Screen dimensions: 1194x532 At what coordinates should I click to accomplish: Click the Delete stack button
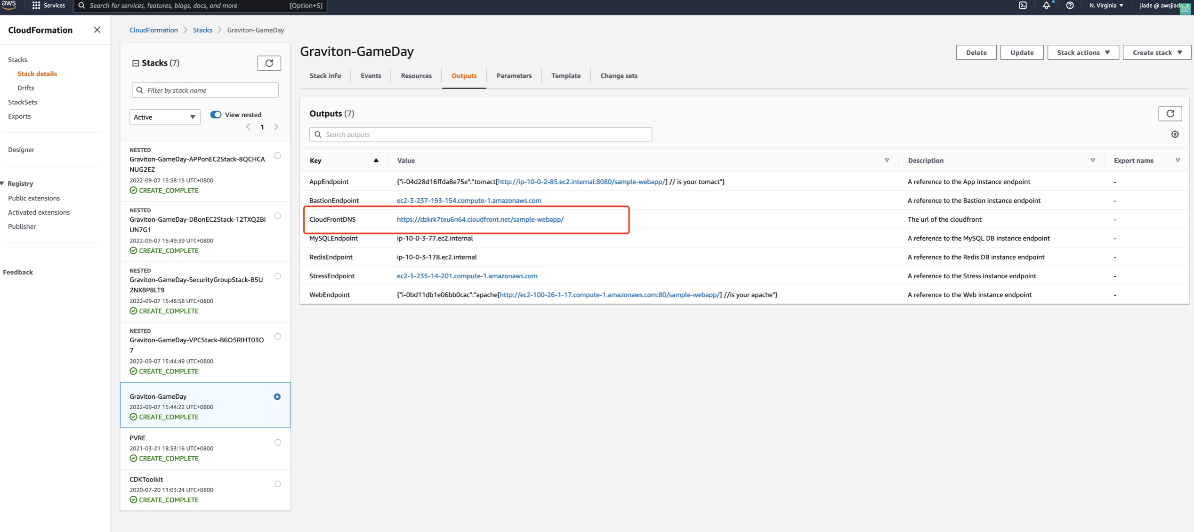(976, 52)
